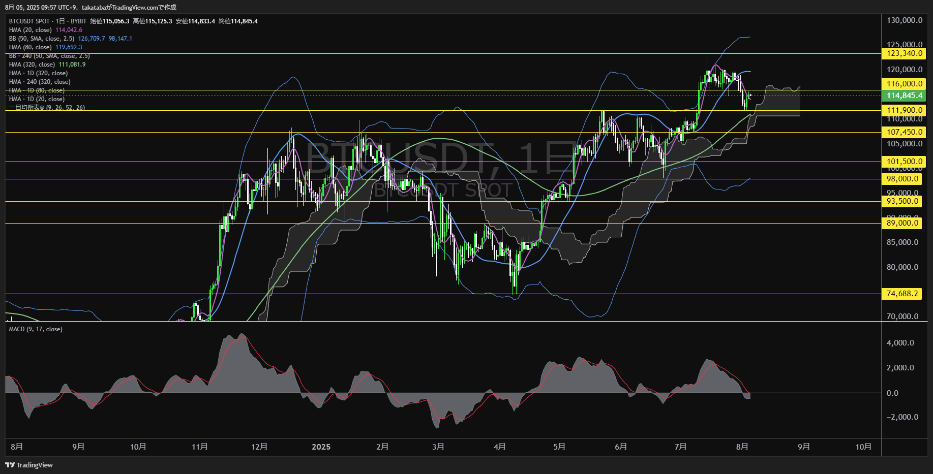Click the 4月 label on time axis
Viewport: 933px width, 474px height.
[x=500, y=447]
